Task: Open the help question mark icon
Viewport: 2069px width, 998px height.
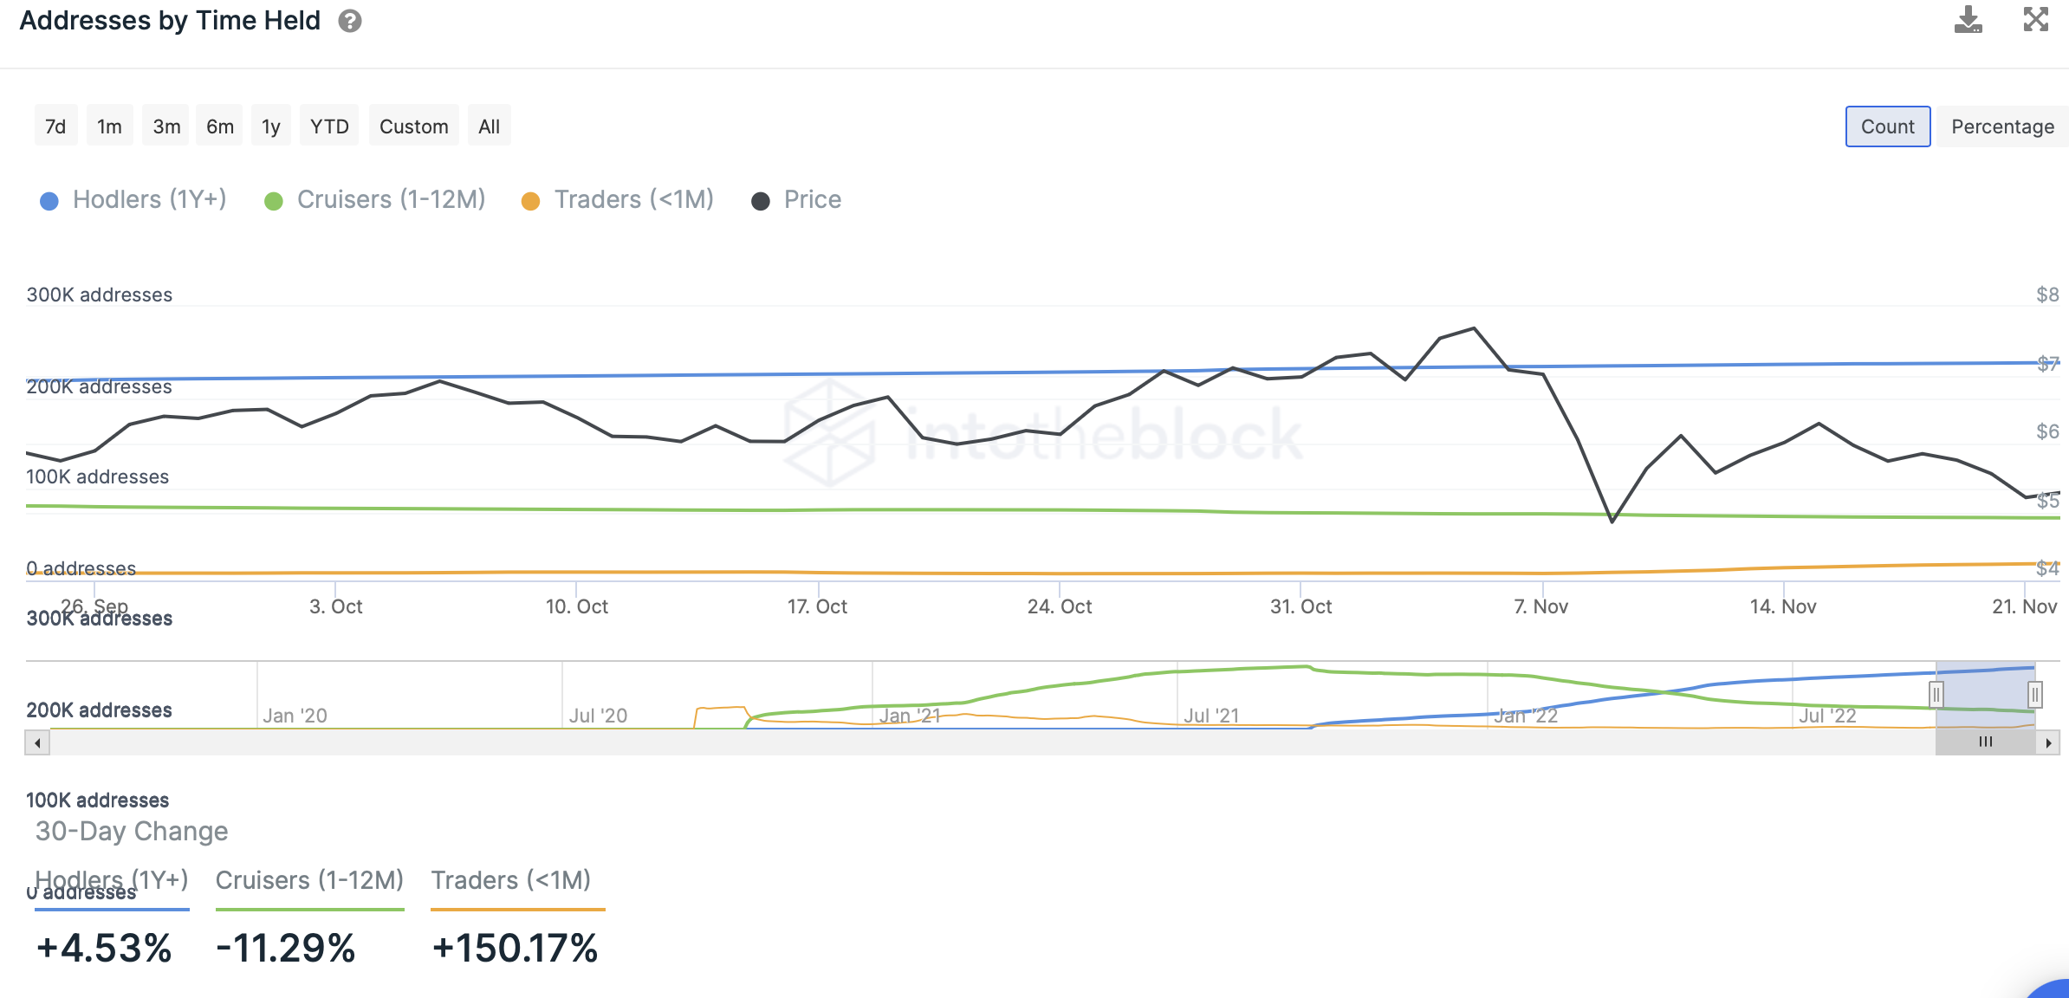Action: [x=350, y=21]
